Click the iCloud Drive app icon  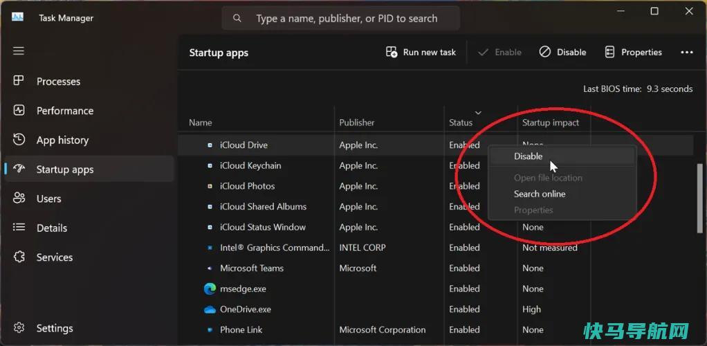(x=210, y=145)
